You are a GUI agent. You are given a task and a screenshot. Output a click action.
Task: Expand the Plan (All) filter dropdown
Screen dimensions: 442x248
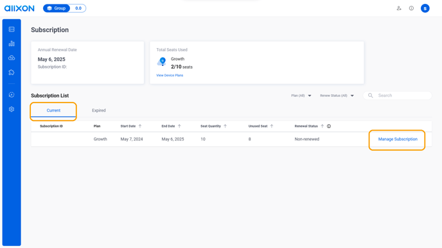click(301, 95)
